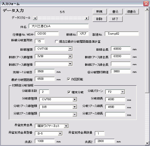Click the 件名 text field

coord(59,26)
